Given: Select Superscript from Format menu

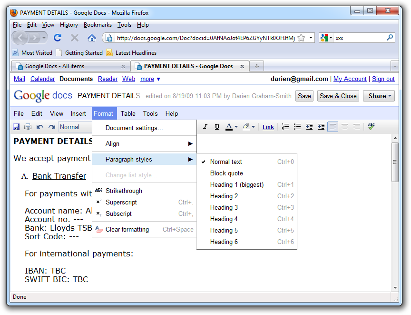Looking at the screenshot, I should pyautogui.click(x=145, y=203).
